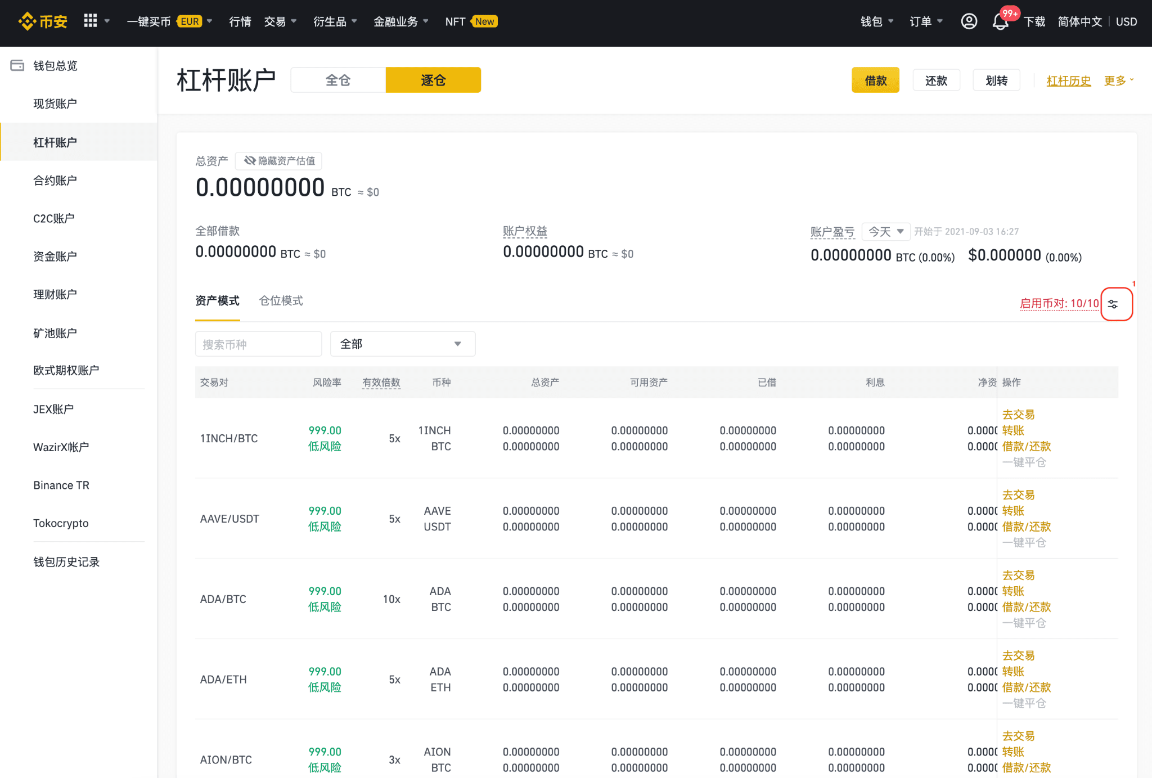Switch to cross margin 全仓
This screenshot has height=778, width=1152.
[338, 80]
